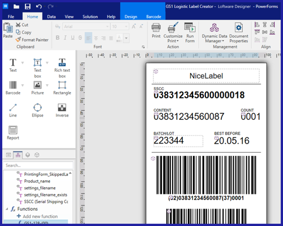Viewport: 283px width, 226px height.
Task: Collapse the Functions tree node
Action: click(7, 209)
